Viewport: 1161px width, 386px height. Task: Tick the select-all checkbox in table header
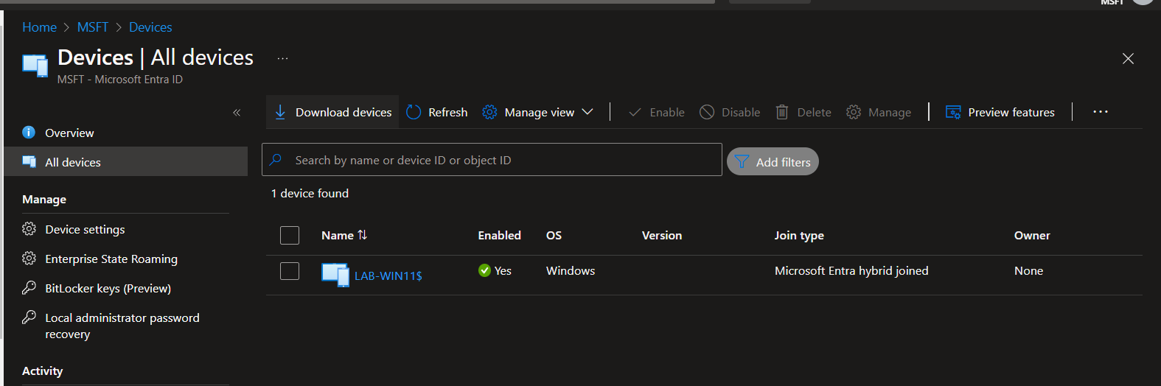[290, 235]
